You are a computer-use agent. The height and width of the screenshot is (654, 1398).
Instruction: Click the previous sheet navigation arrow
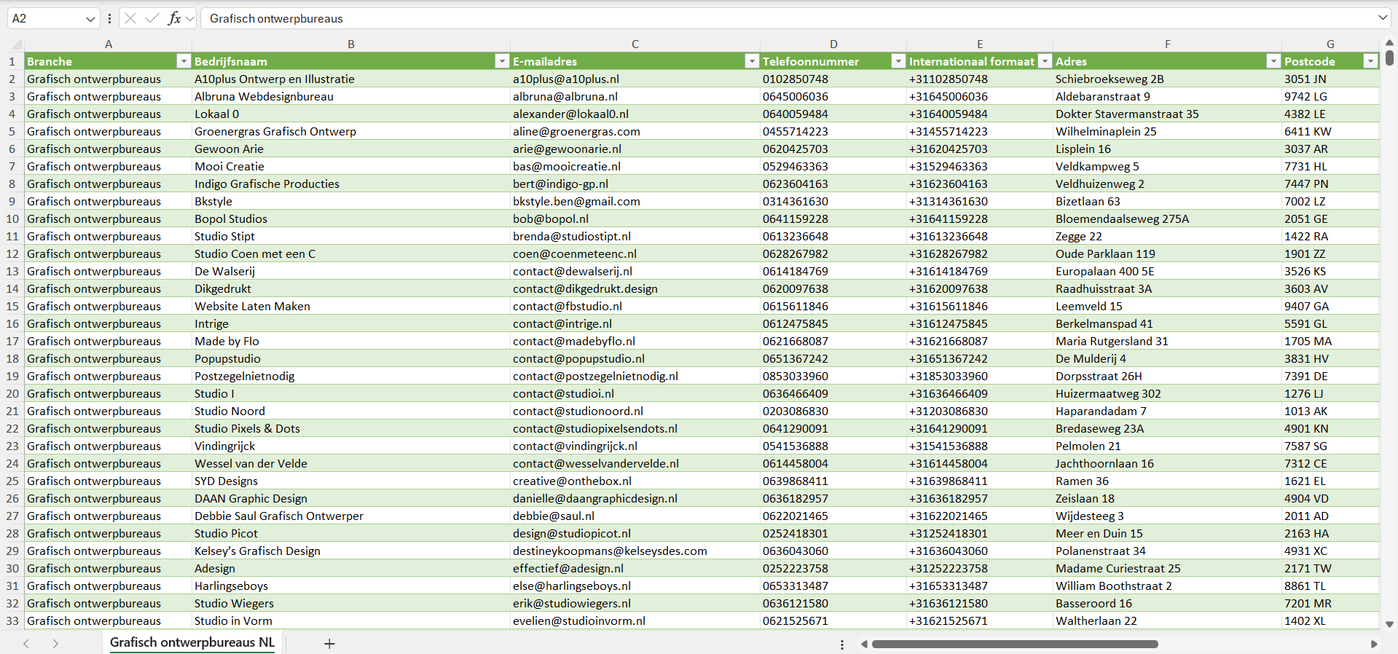point(26,644)
